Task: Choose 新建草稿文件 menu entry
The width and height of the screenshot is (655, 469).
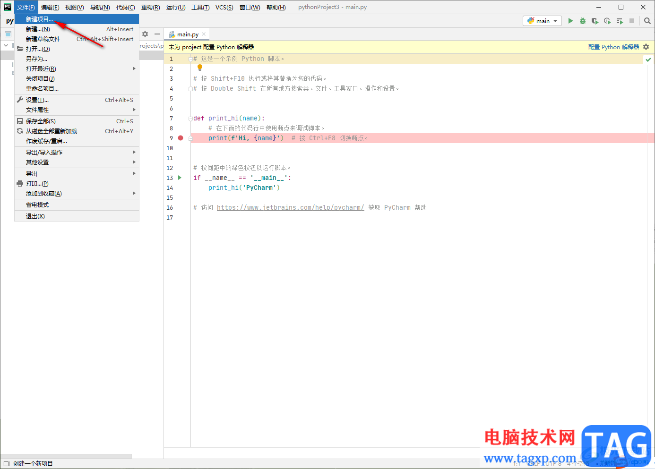Action: point(77,39)
